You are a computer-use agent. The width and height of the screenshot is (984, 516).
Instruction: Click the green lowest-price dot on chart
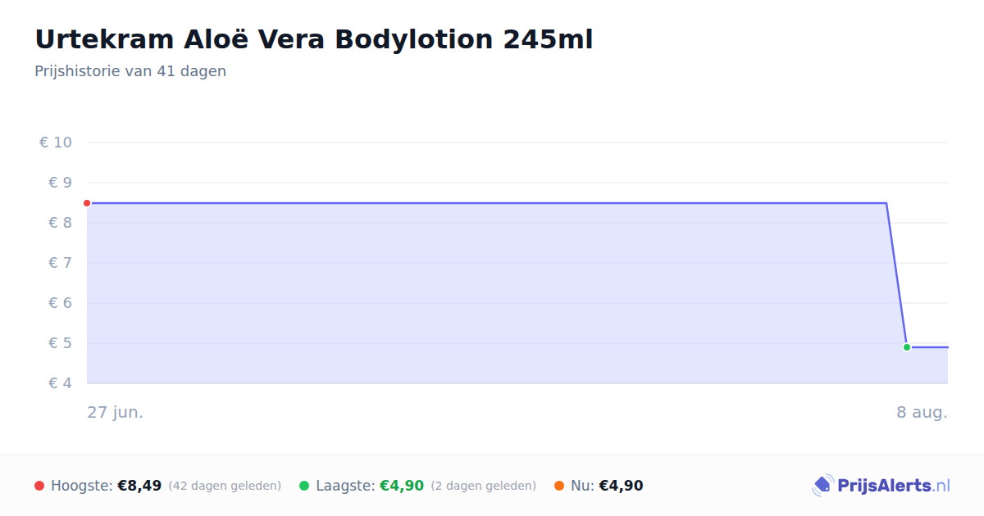[907, 347]
